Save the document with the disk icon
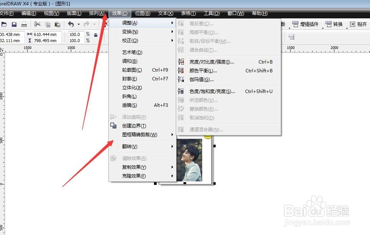Image resolution: width=370 pixels, height=235 pixels. 14,24
